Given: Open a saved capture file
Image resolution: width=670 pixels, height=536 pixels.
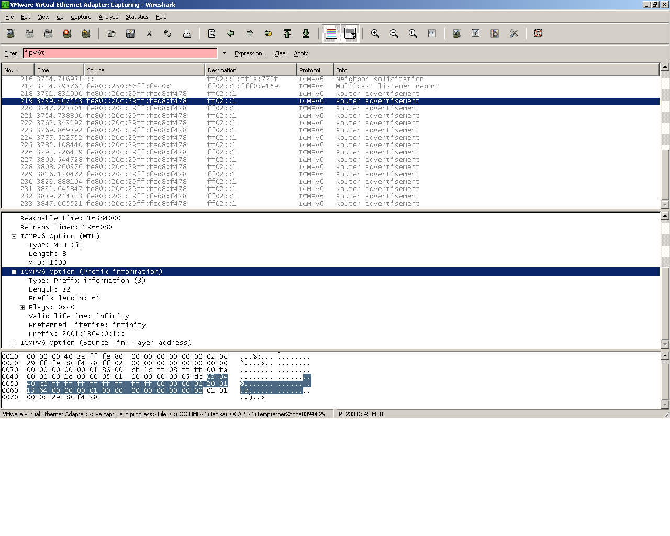Looking at the screenshot, I should [111, 33].
